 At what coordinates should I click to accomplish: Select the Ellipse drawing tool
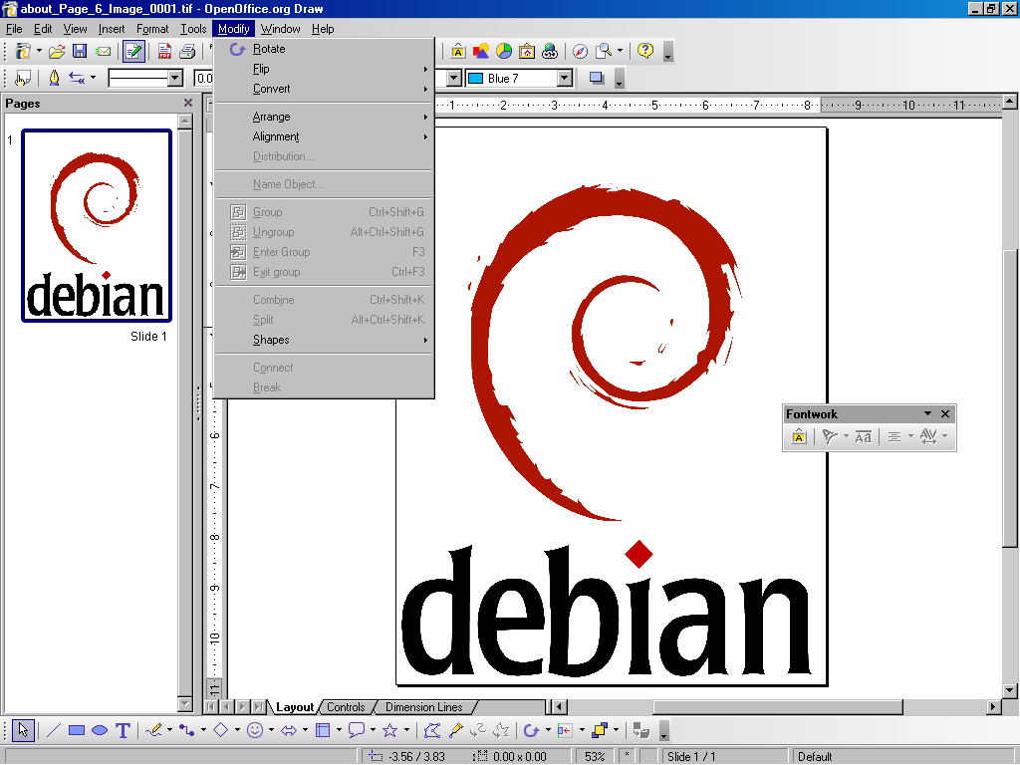click(x=100, y=730)
